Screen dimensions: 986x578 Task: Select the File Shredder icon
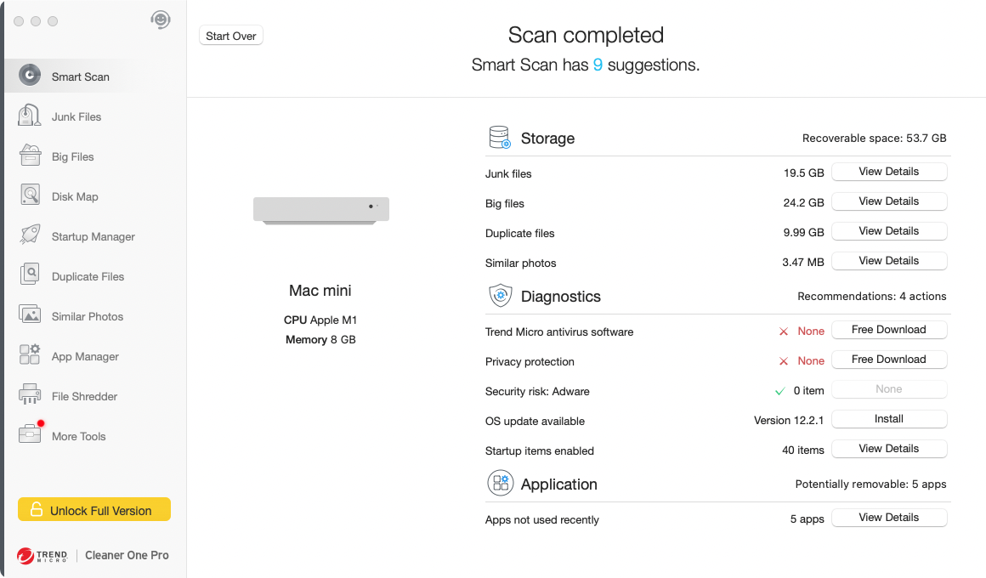click(x=30, y=396)
